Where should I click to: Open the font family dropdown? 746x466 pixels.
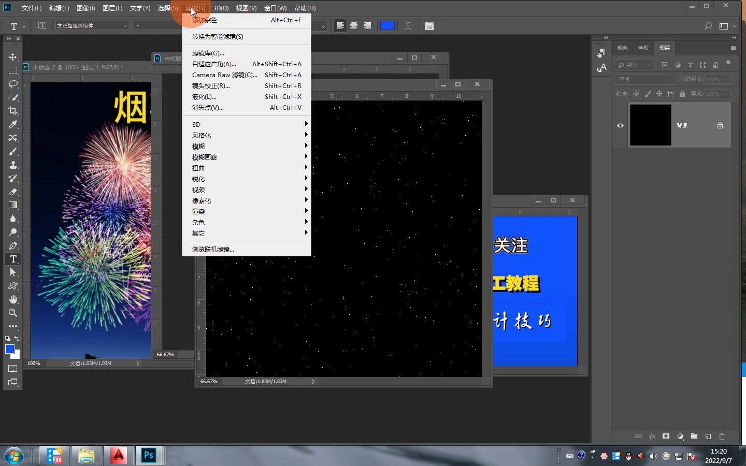[x=124, y=26]
